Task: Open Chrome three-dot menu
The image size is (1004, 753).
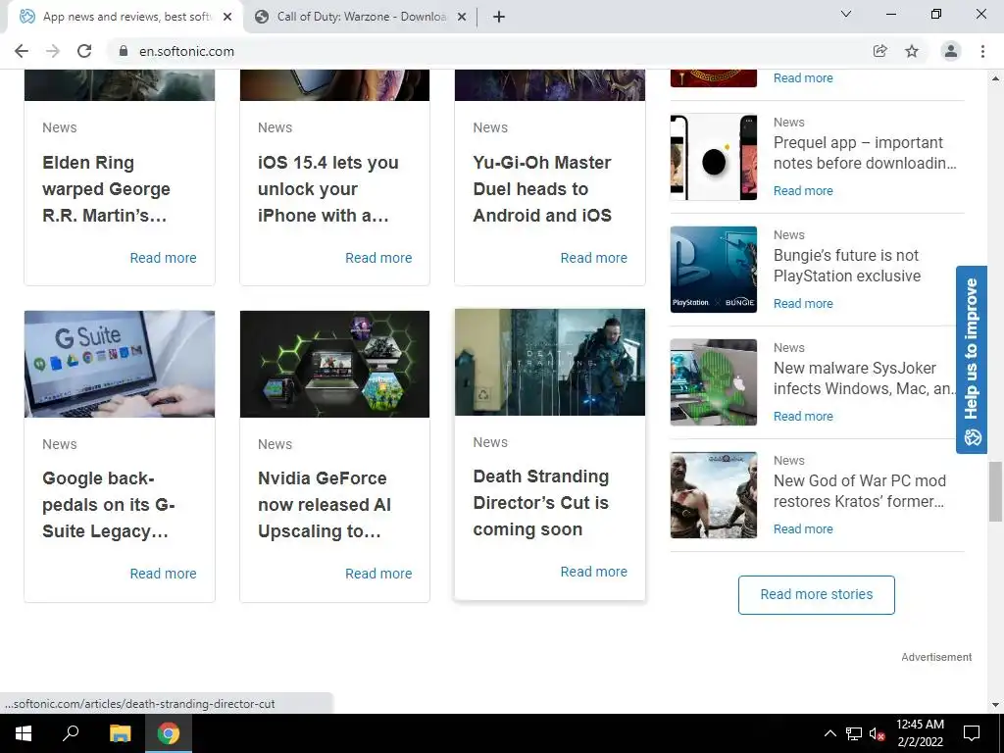Action: (982, 51)
